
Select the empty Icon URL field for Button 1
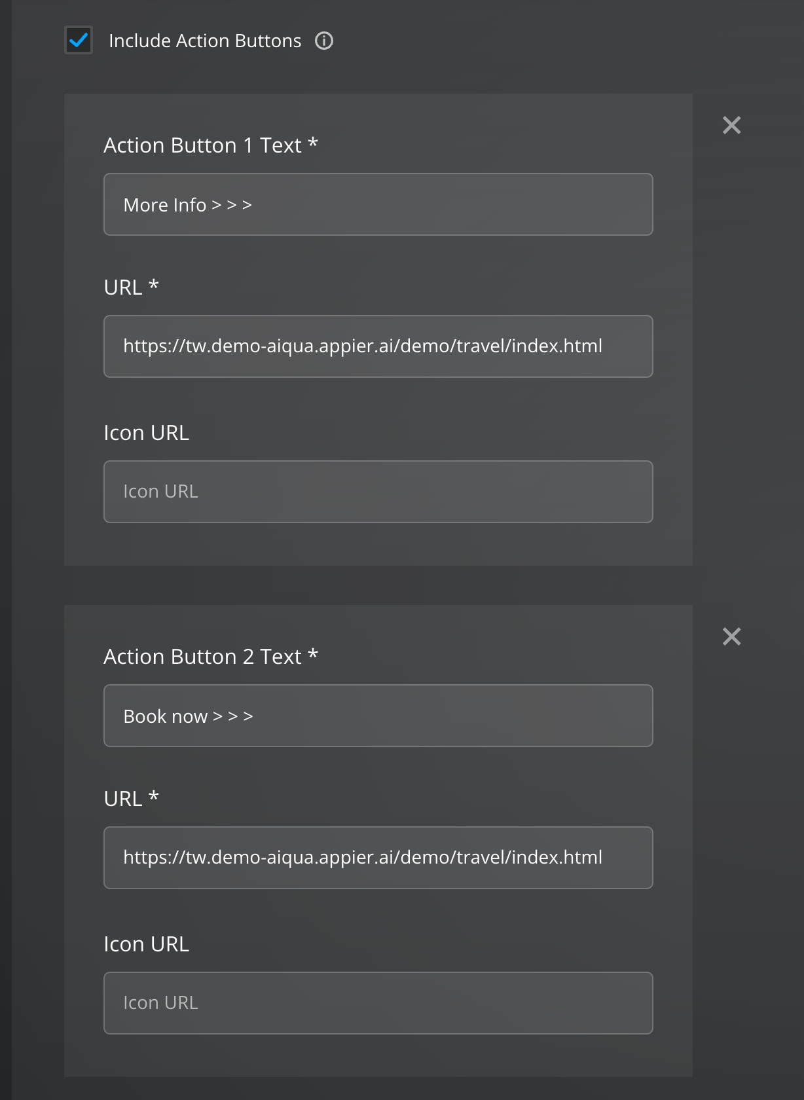378,492
